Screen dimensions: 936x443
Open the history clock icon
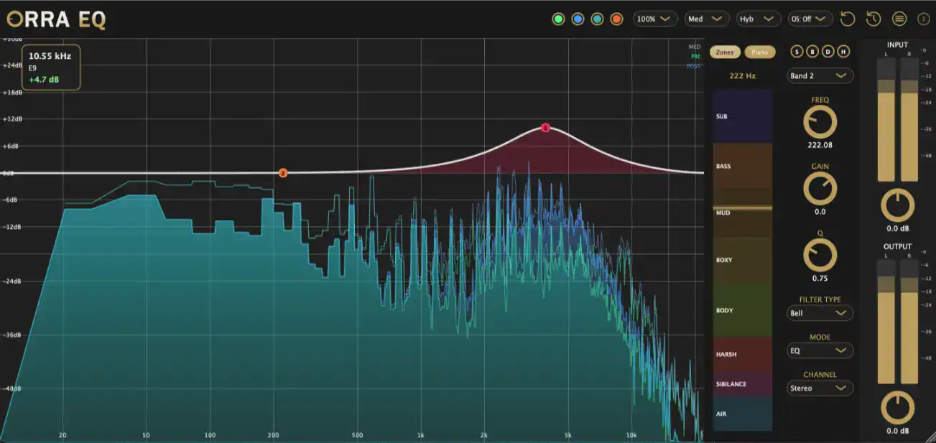click(x=874, y=19)
